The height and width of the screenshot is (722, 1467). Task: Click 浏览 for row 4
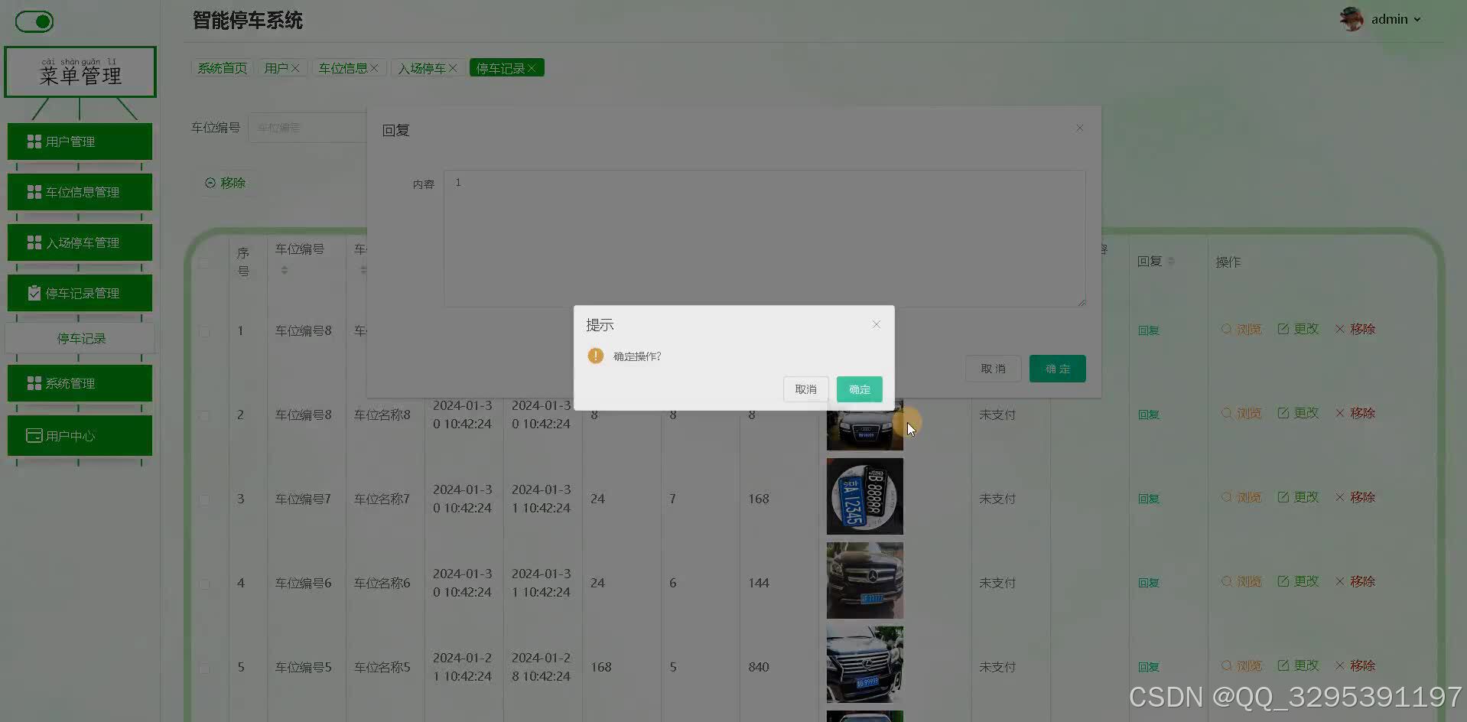coord(1241,581)
